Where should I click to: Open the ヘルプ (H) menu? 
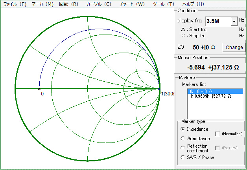coord(193,4)
